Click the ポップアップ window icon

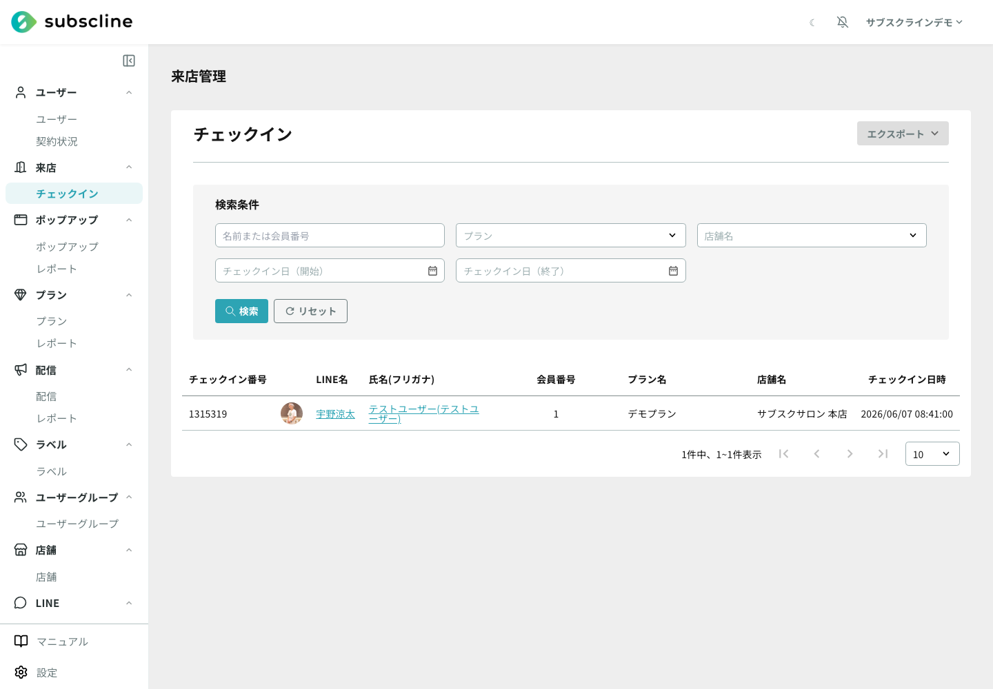coord(21,220)
